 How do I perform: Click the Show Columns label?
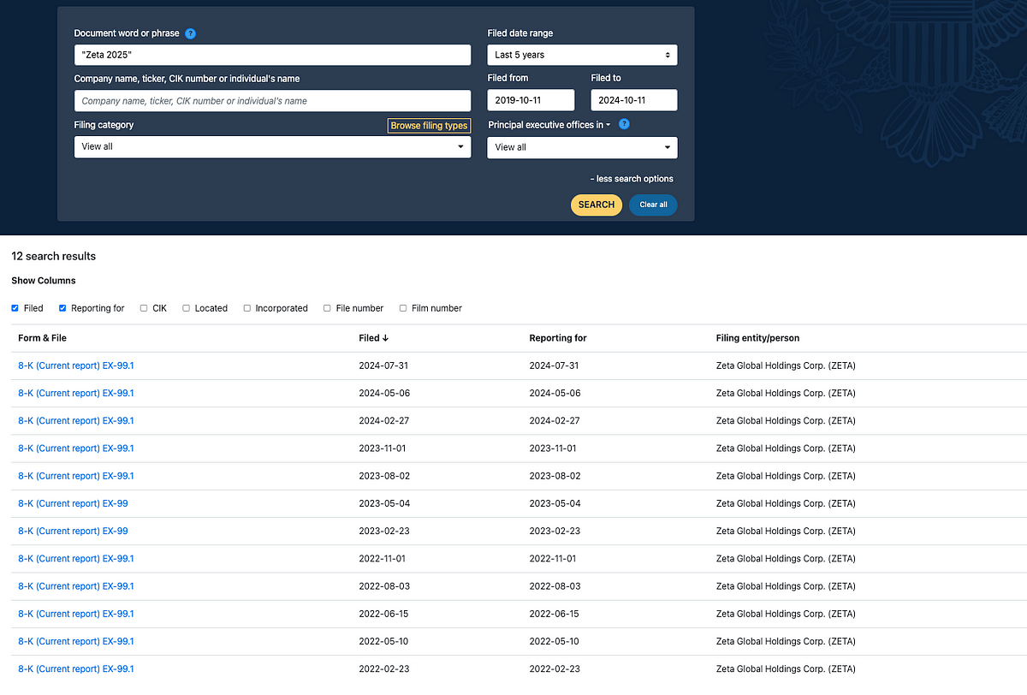[x=44, y=280]
